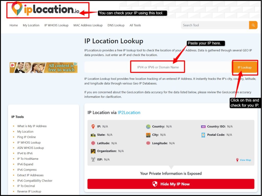Click the Organization: N/A value
This screenshot has height=196, width=262.
(x=121, y=151)
